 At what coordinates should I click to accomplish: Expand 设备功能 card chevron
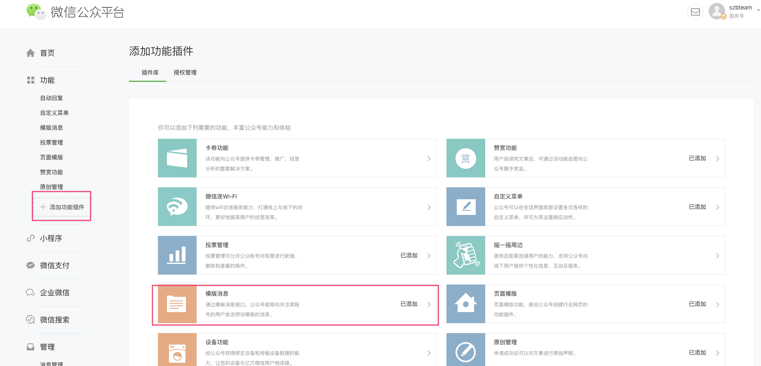coord(429,353)
